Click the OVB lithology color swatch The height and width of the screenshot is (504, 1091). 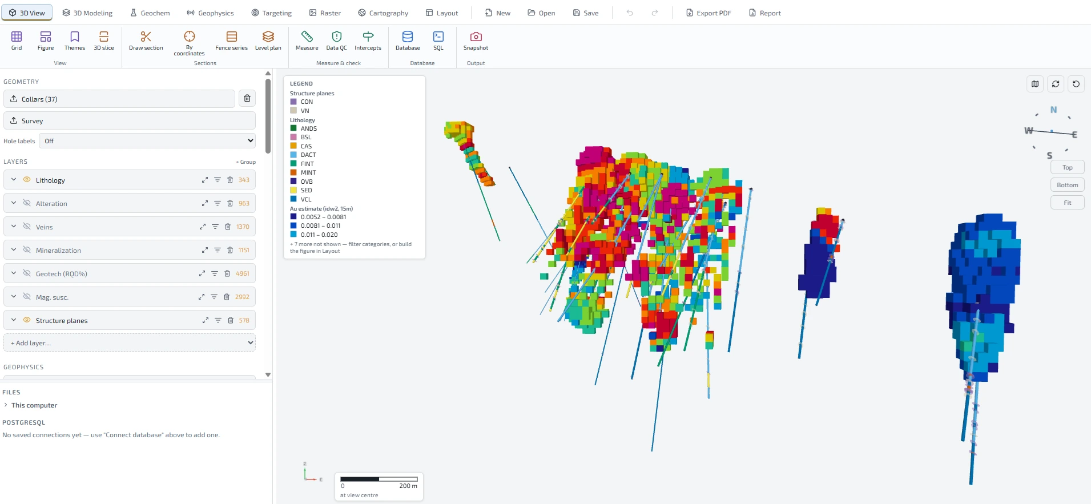click(293, 181)
